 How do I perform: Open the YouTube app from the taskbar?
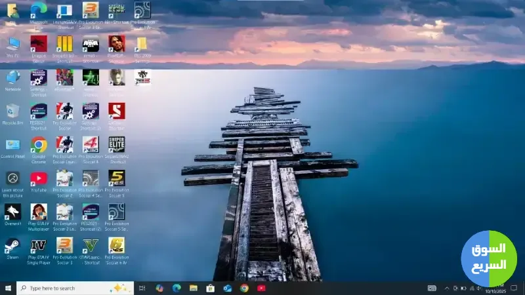[x=261, y=288]
